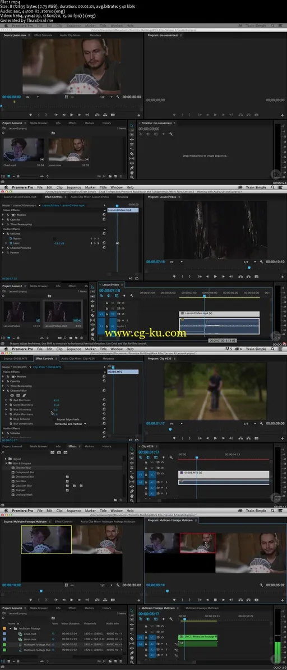287x670 pixels.
Task: Select the [MC1] Multicam Footage timeline clip
Action: coord(197,637)
